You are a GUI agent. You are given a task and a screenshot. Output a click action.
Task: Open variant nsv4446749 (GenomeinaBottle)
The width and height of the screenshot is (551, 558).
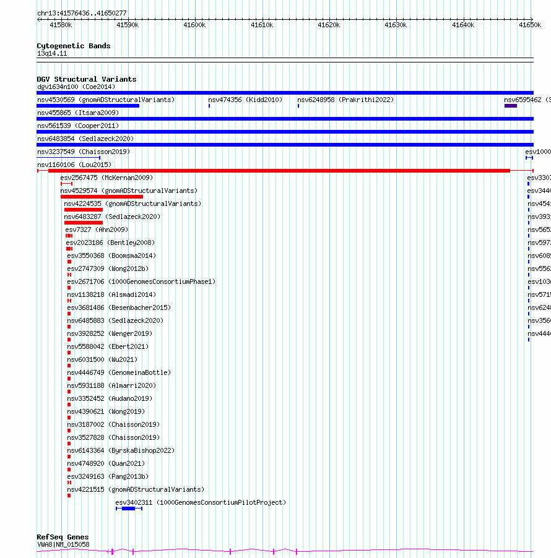click(x=119, y=372)
